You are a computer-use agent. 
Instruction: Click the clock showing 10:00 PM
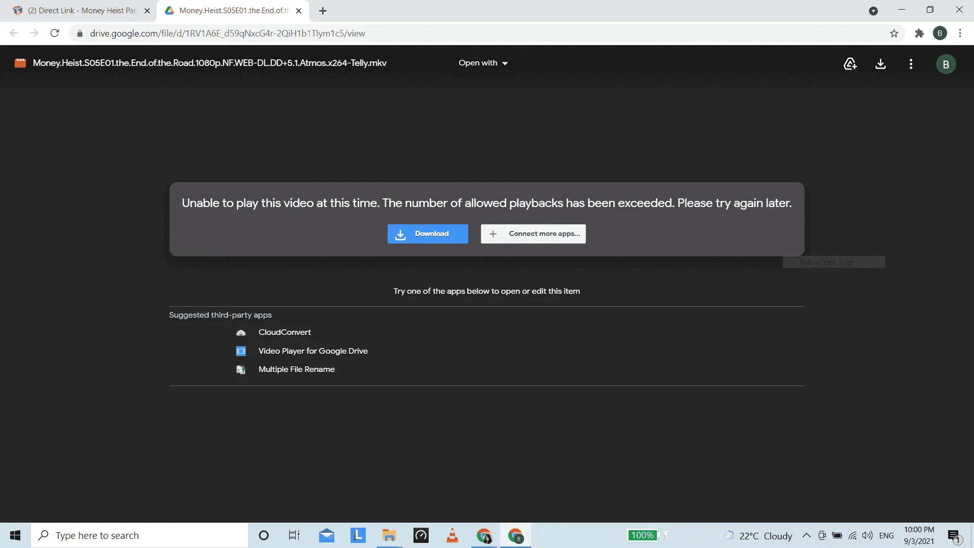point(919,535)
